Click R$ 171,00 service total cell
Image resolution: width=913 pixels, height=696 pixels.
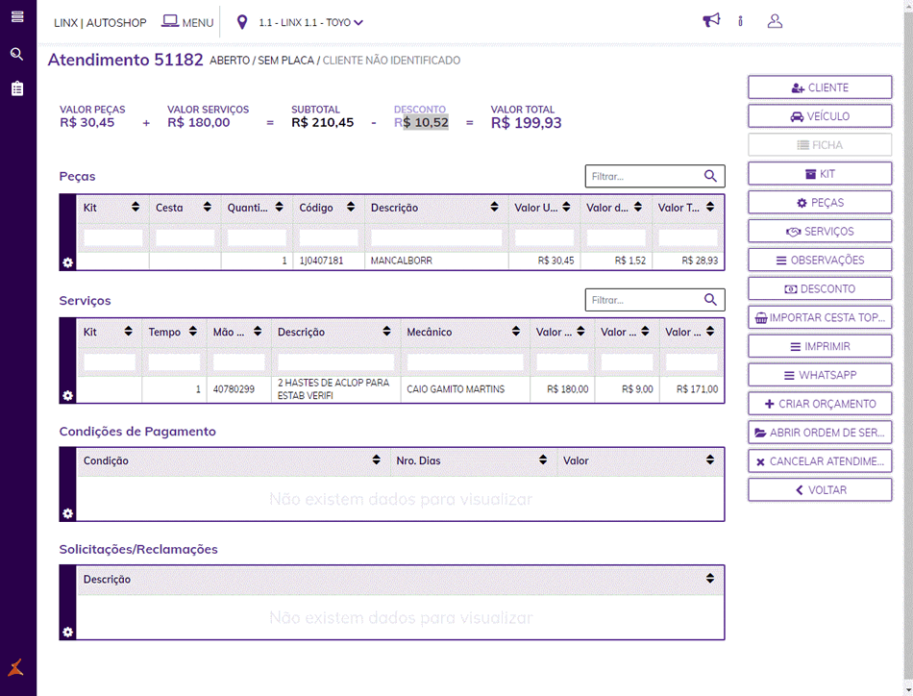click(692, 389)
